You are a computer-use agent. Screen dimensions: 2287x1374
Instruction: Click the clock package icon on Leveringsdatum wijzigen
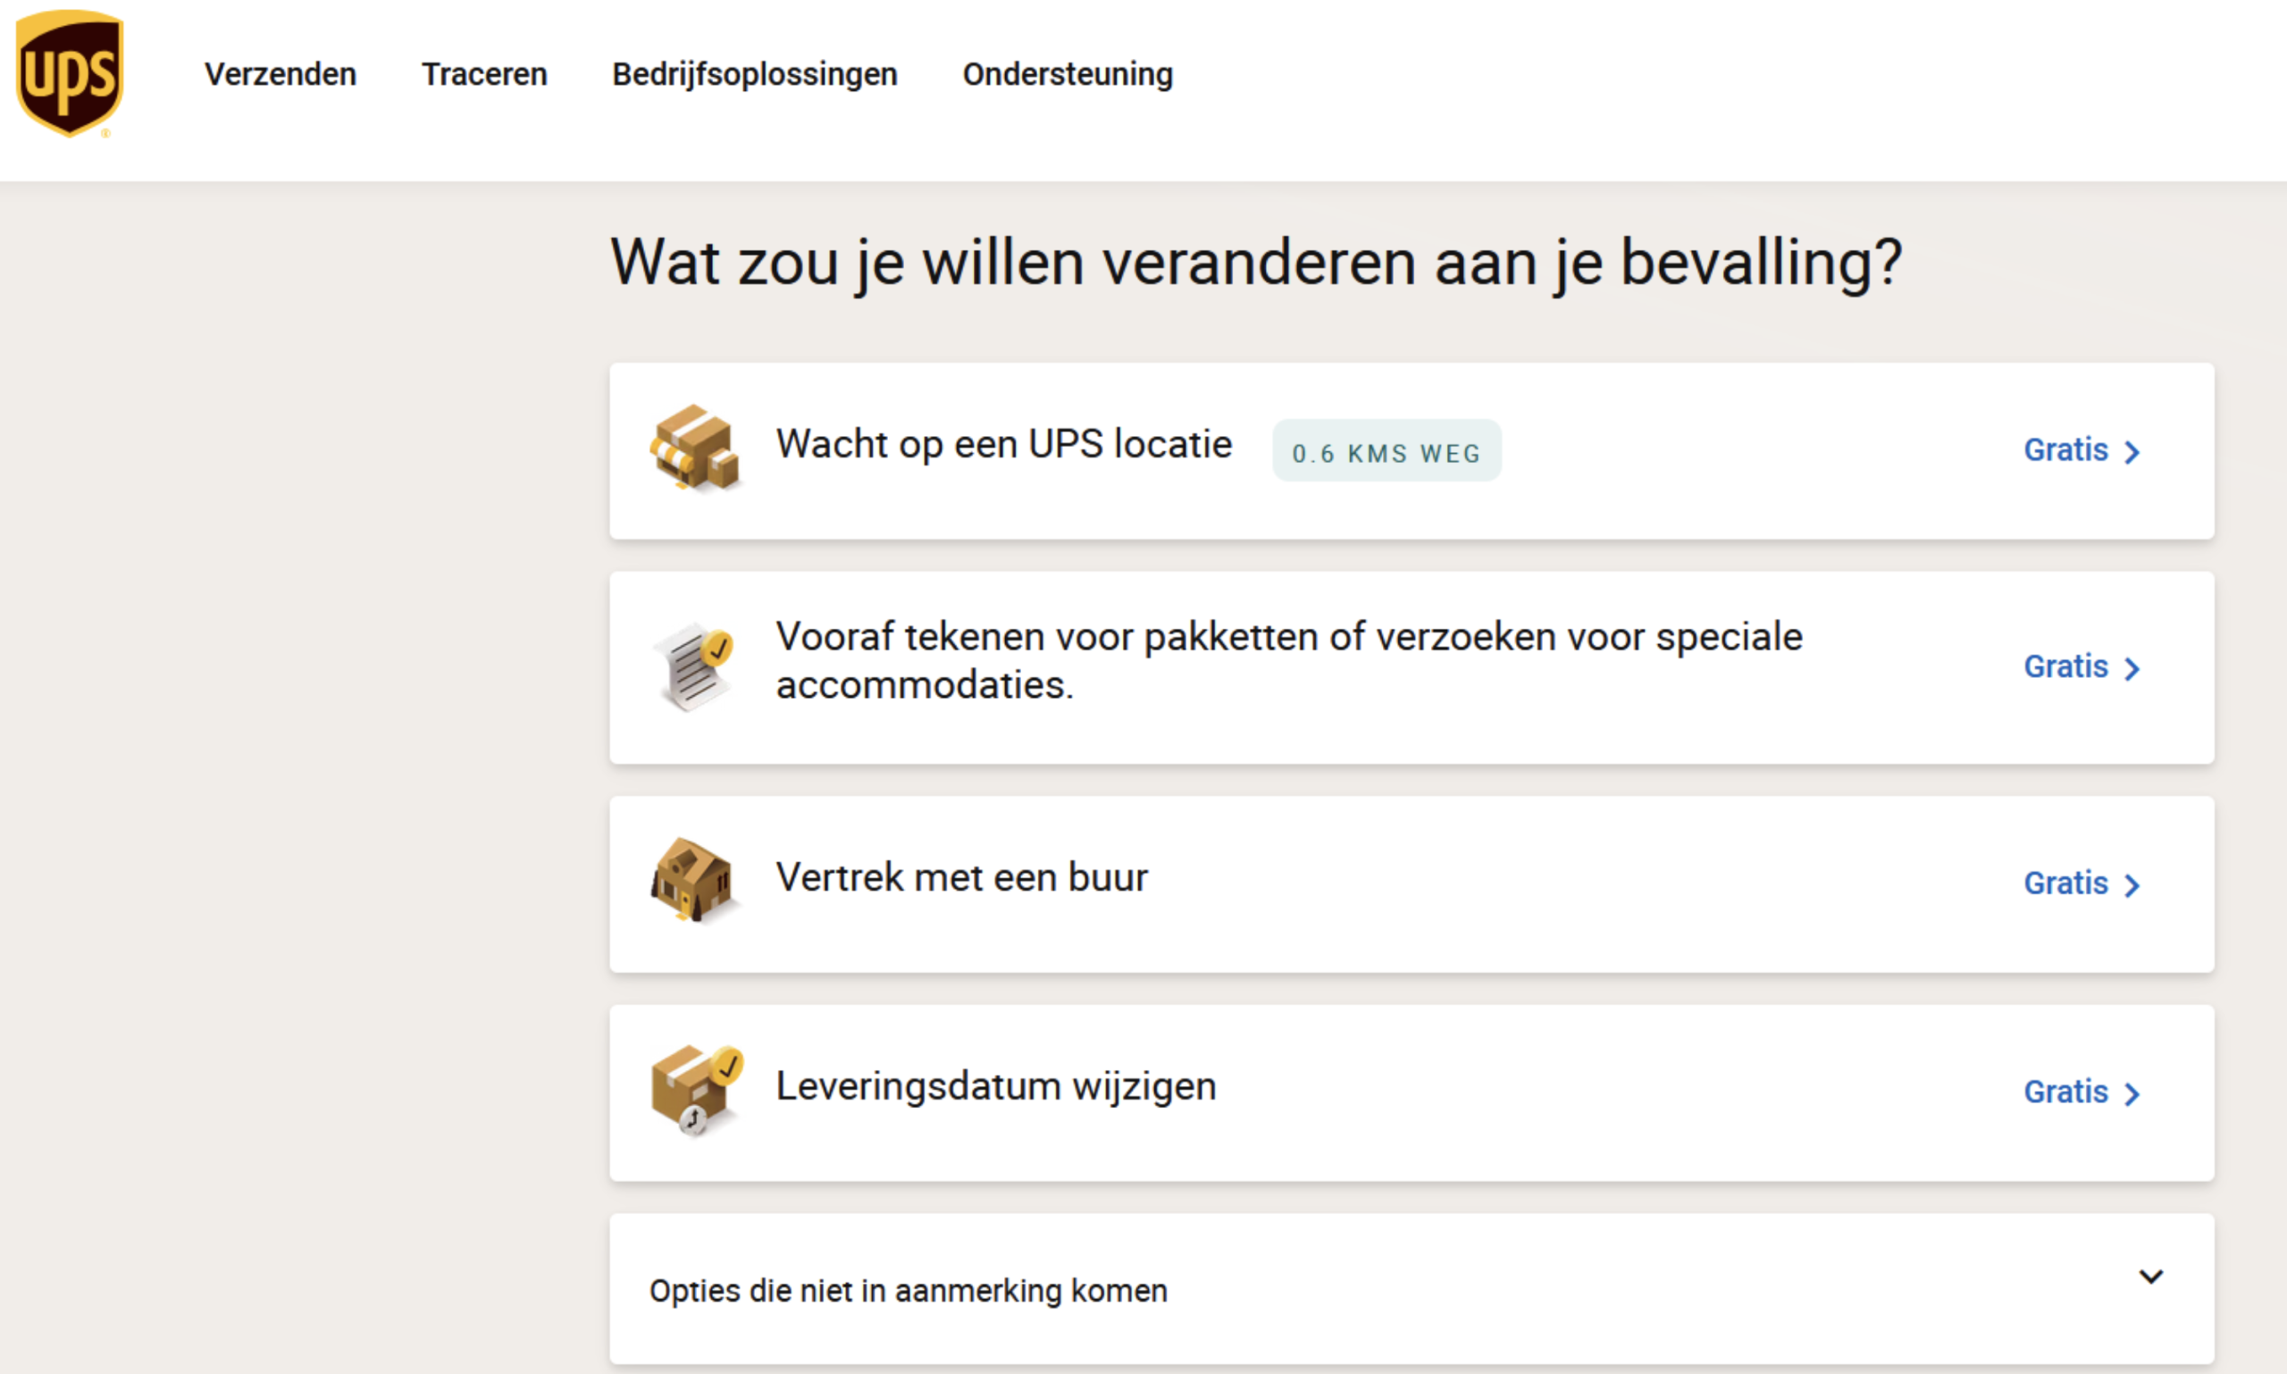pos(694,1091)
